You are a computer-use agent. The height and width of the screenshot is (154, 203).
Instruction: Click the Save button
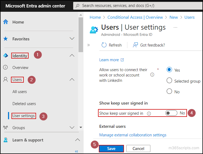[111, 149]
